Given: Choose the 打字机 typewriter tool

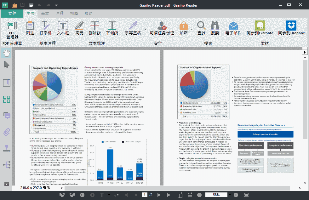Looking at the screenshot, I should pos(45,28).
